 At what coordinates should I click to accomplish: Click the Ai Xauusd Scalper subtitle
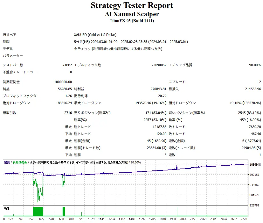[131, 14]
